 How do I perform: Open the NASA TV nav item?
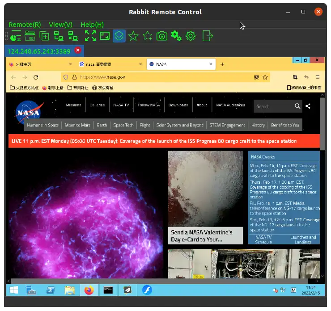pos(121,105)
